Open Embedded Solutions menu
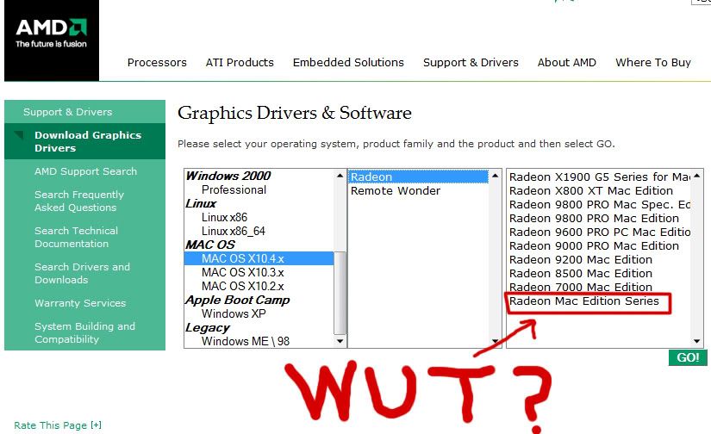The image size is (711, 434). (348, 63)
